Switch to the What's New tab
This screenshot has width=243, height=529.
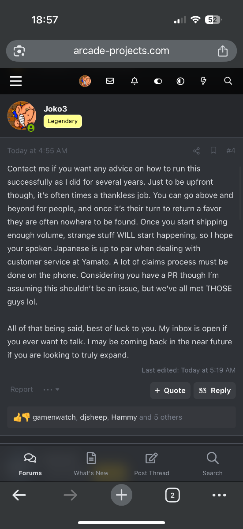tap(91, 464)
